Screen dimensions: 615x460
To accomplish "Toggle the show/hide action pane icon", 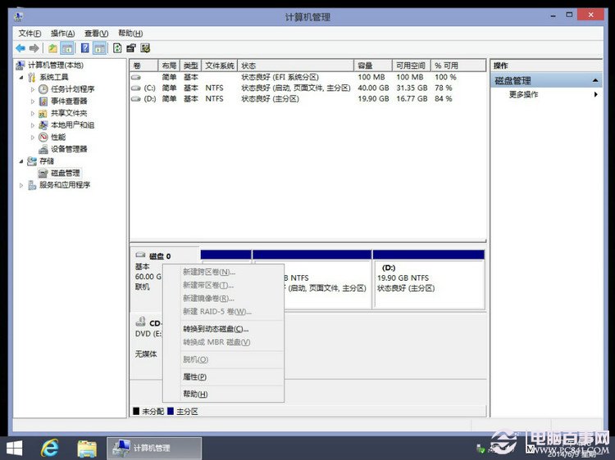I will (x=99, y=48).
